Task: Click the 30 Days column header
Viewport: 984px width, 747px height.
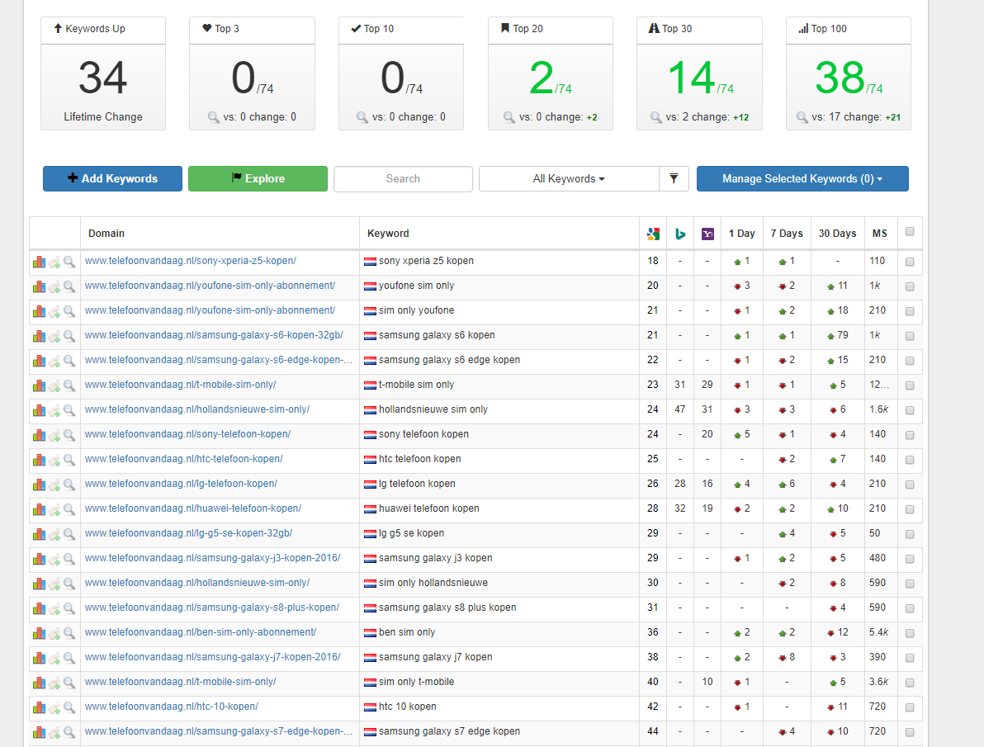Action: click(x=837, y=234)
